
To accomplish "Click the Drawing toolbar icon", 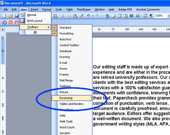I will coord(137,16).
